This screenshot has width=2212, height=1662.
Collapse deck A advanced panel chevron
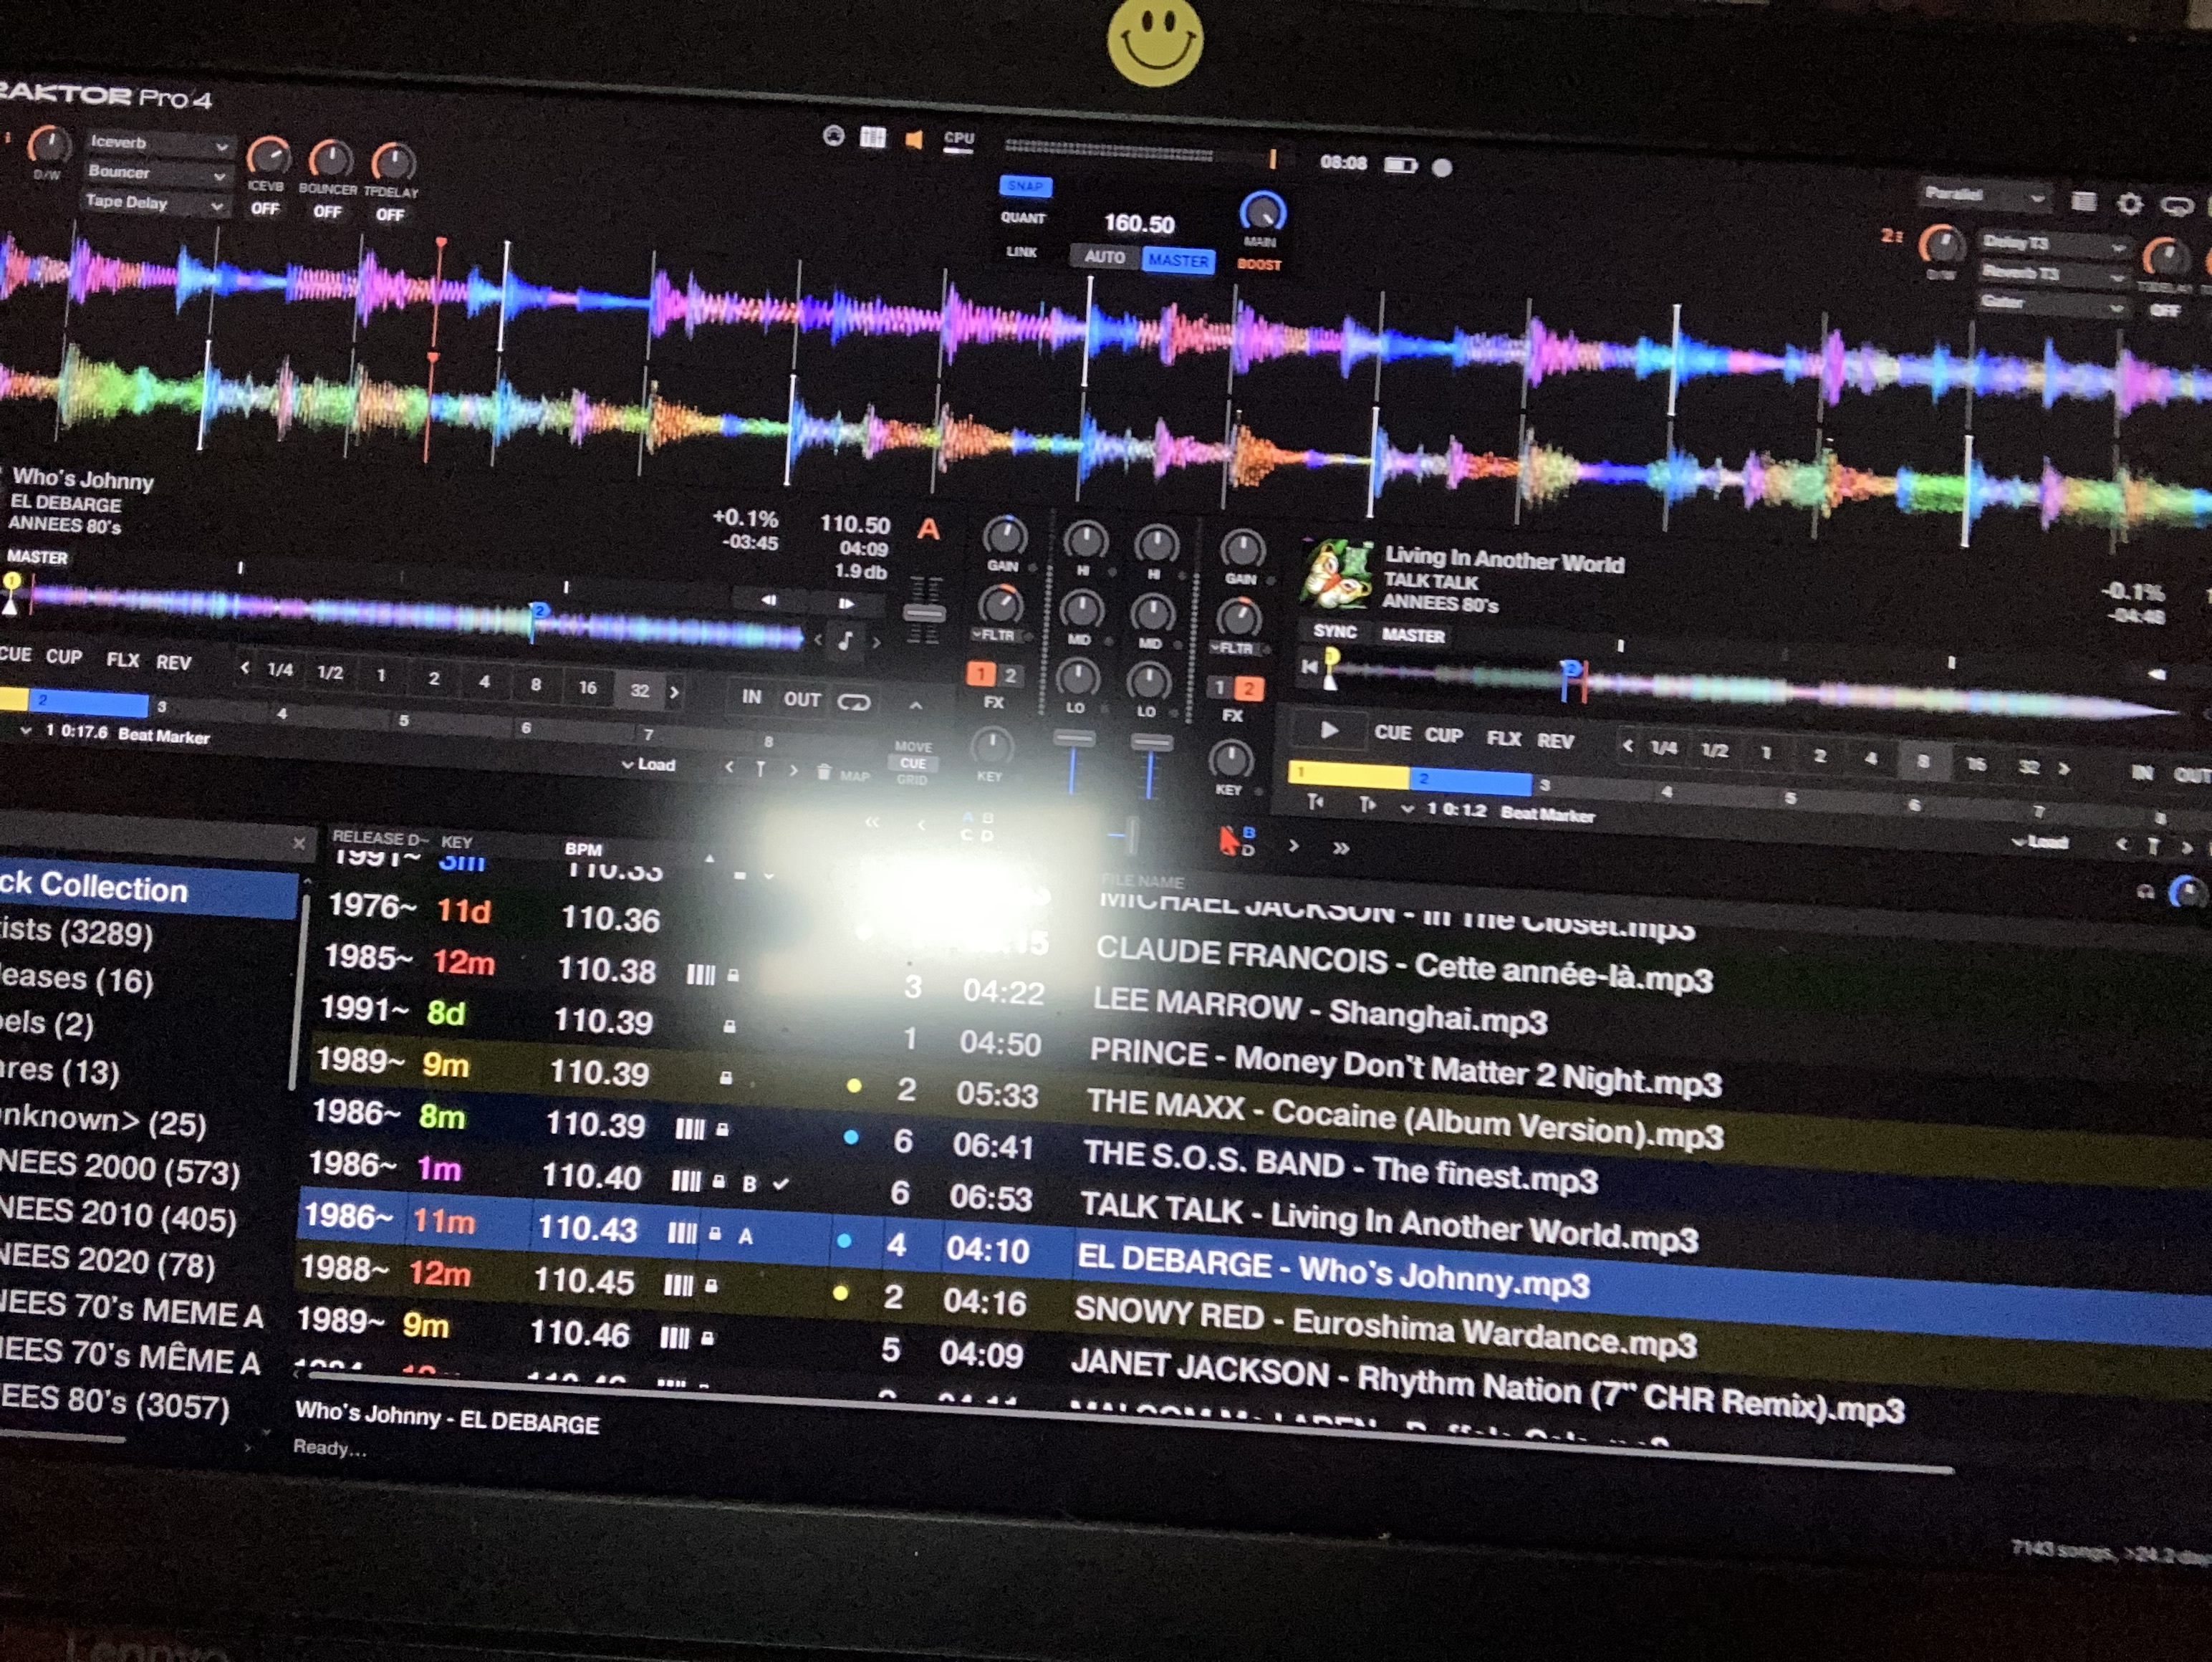(x=916, y=706)
